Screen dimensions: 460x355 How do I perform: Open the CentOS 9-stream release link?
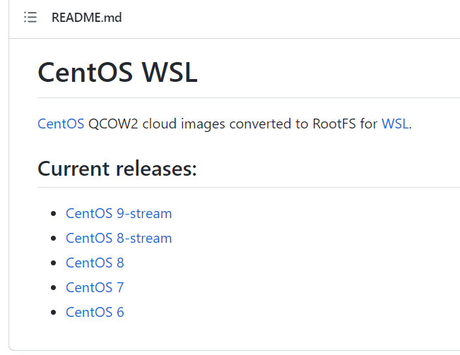point(119,213)
